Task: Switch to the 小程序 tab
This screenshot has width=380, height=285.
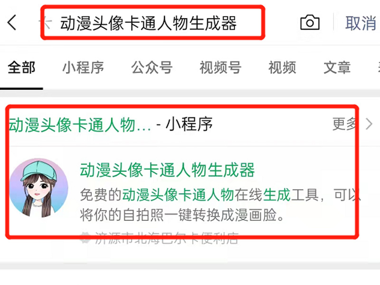Action: tap(84, 67)
